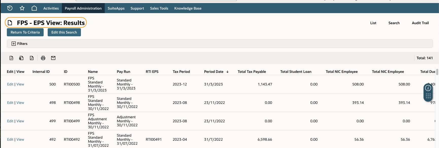The width and height of the screenshot is (439, 148).
Task: Click Edit this Search button
Action: [x=64, y=32]
